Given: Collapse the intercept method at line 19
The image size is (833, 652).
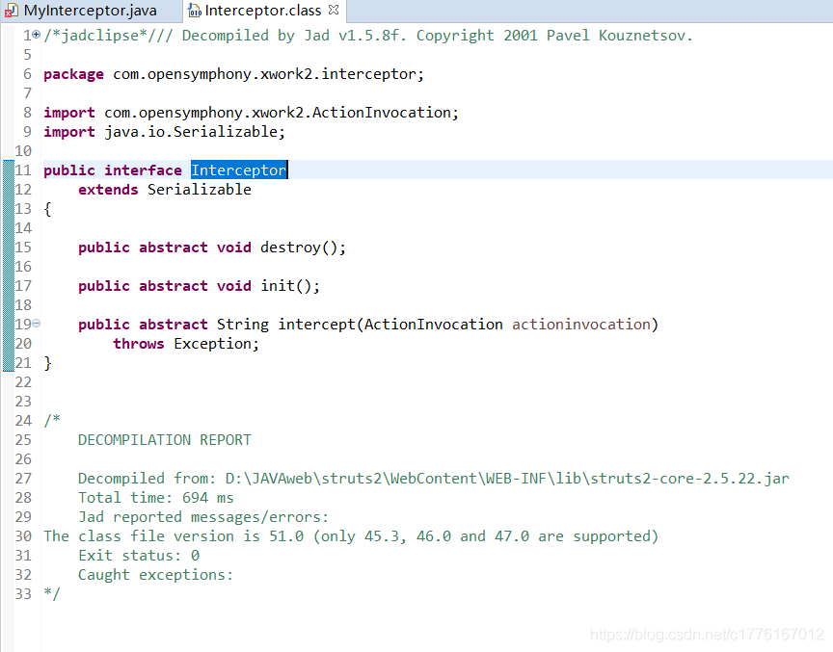Looking at the screenshot, I should point(37,324).
